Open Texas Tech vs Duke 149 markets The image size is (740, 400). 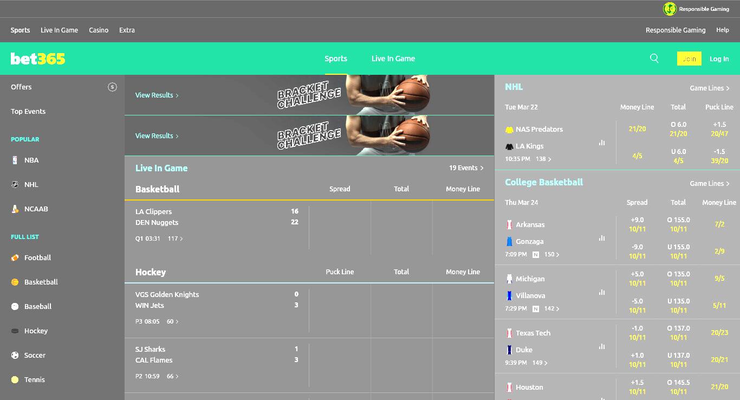pyautogui.click(x=540, y=363)
